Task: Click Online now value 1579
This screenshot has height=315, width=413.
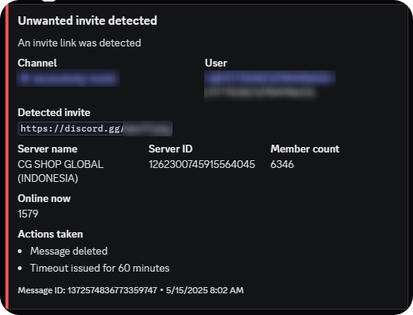Action: (28, 214)
